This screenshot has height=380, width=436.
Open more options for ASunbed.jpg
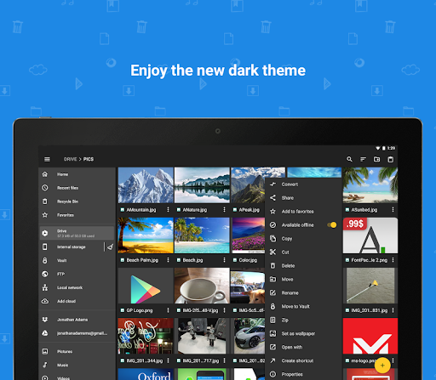(393, 209)
